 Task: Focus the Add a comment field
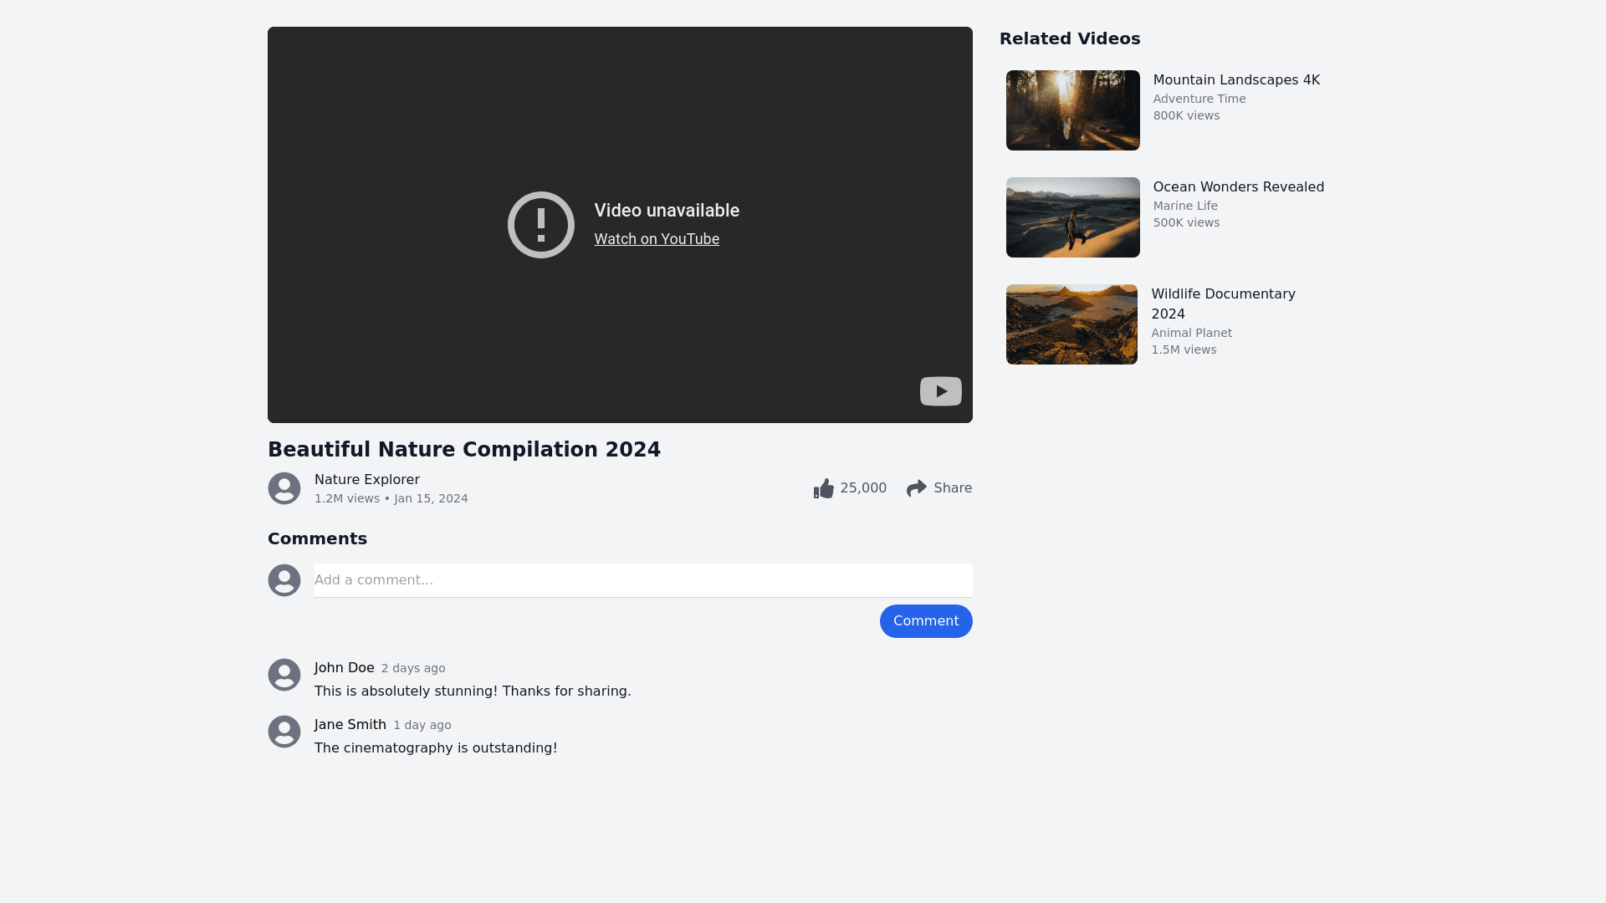click(642, 580)
